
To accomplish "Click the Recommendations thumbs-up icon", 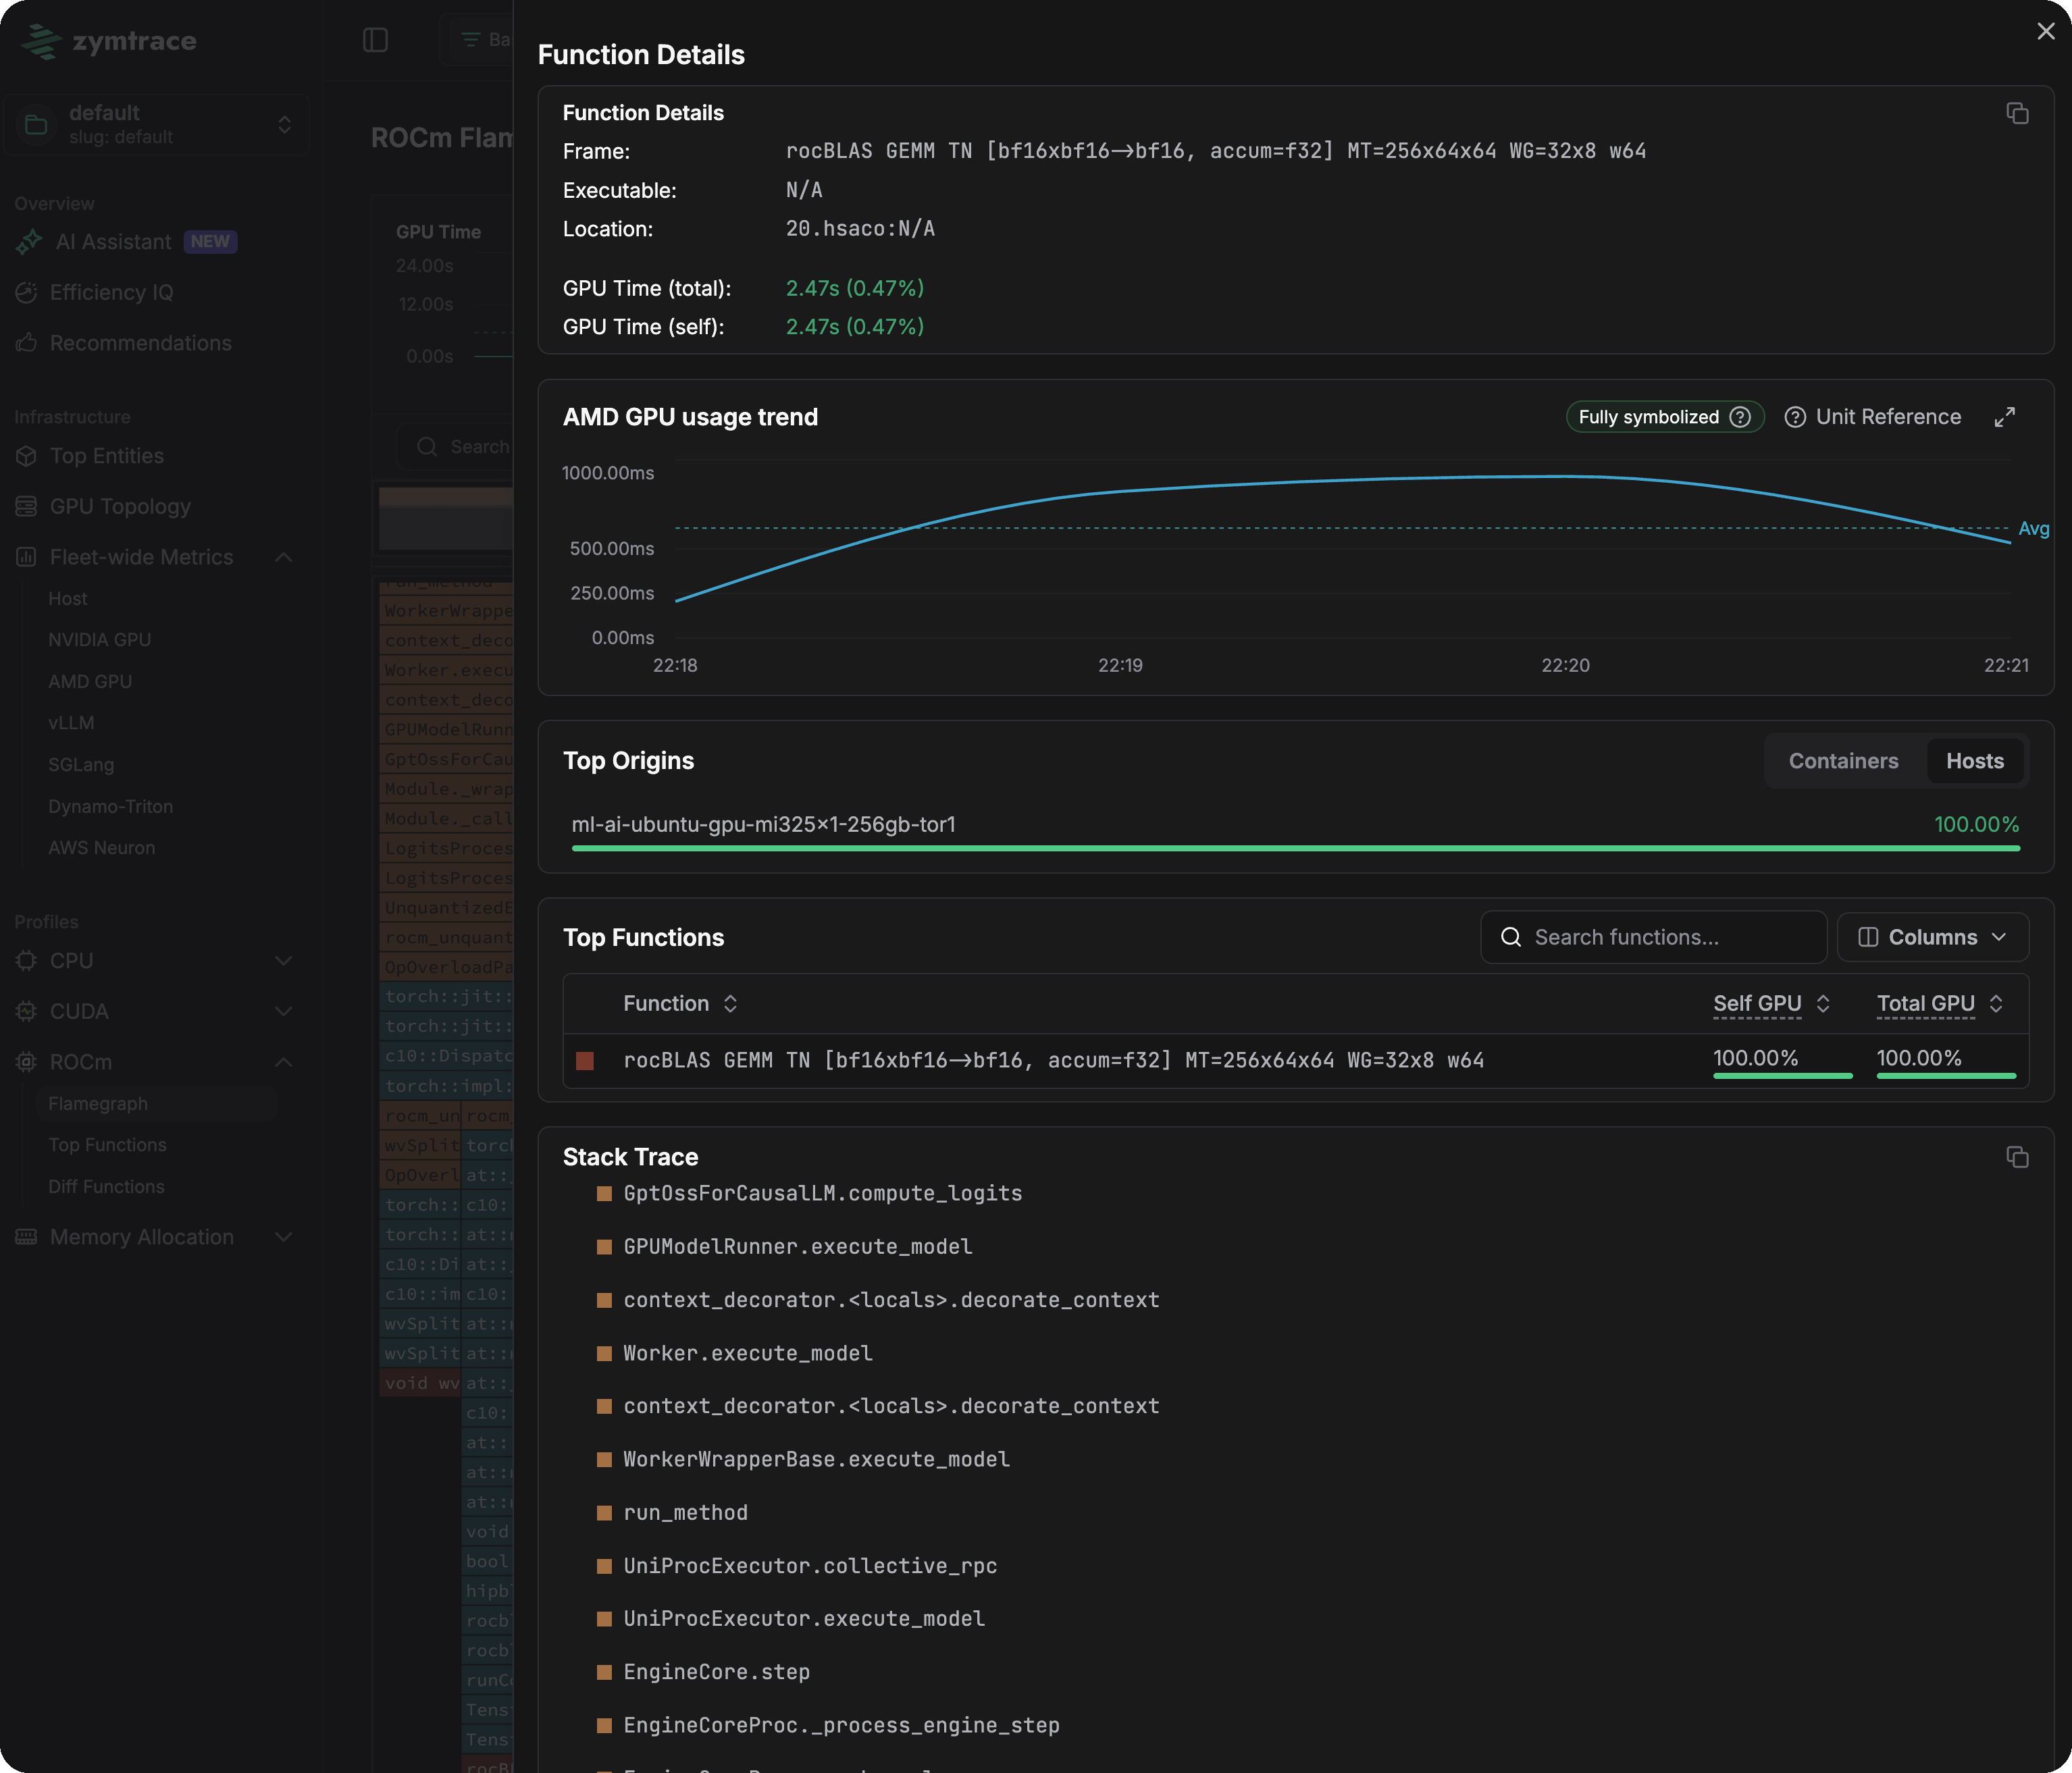I will click(x=26, y=343).
